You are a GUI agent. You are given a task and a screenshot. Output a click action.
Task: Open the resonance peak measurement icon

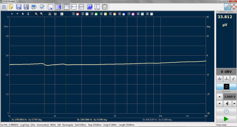click(x=97, y=7)
